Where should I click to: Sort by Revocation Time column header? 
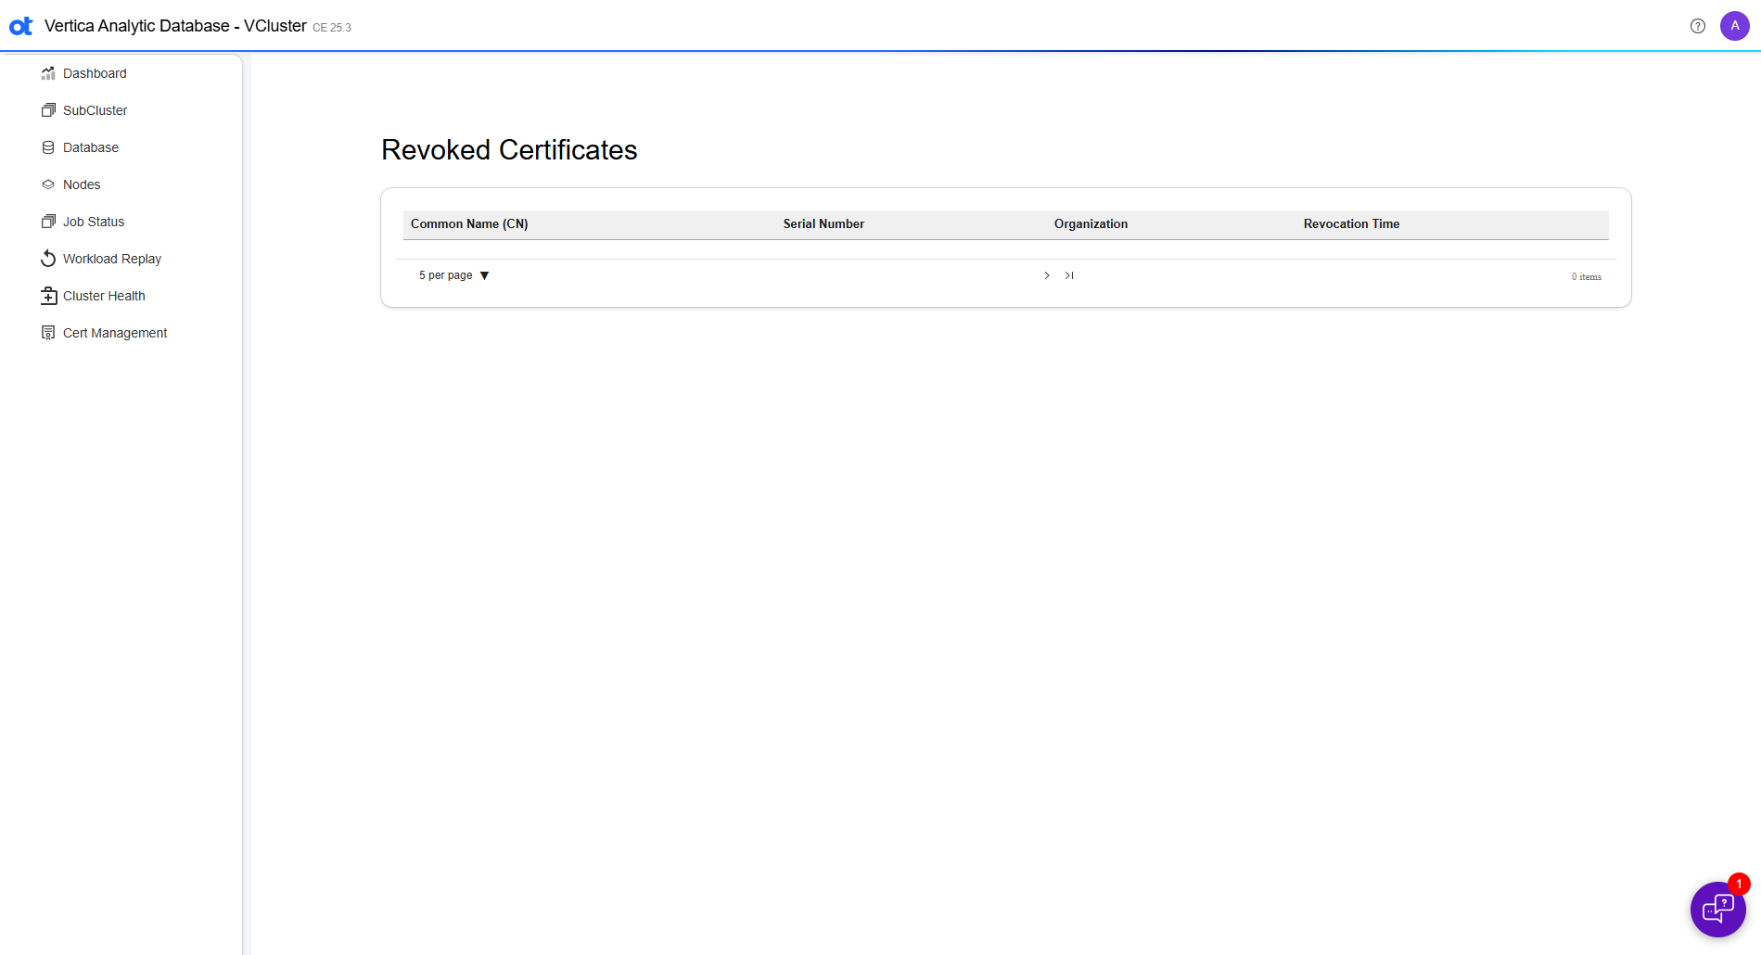(x=1351, y=223)
